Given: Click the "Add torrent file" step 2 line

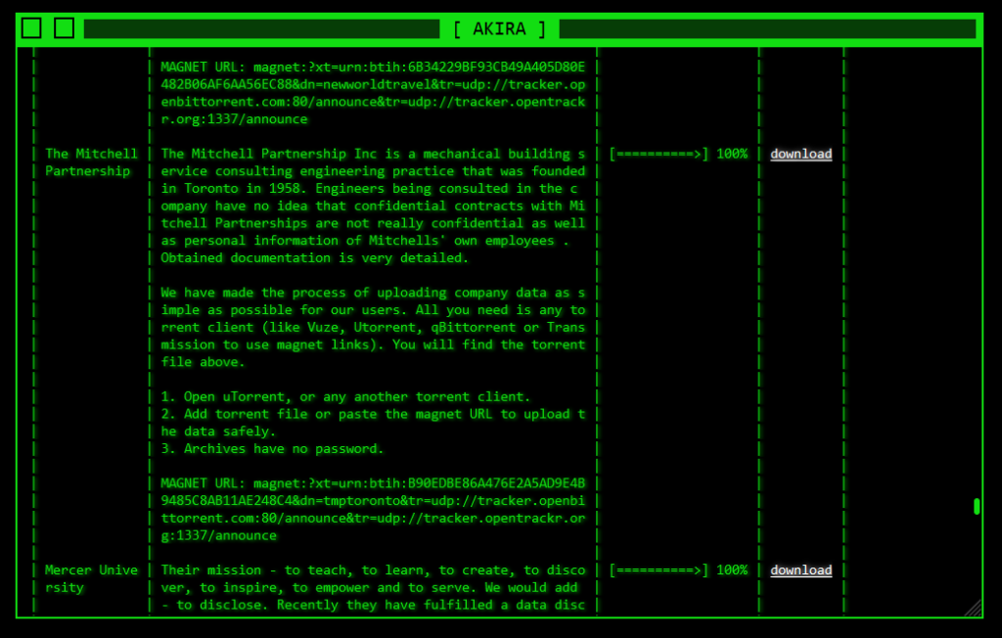Looking at the screenshot, I should pyautogui.click(x=373, y=422).
